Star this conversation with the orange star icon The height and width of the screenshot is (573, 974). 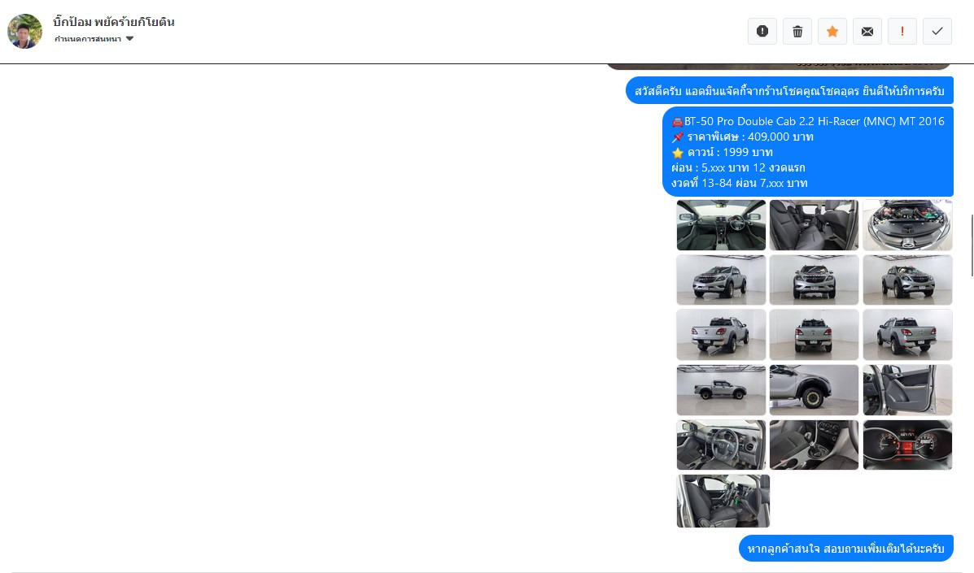[832, 31]
